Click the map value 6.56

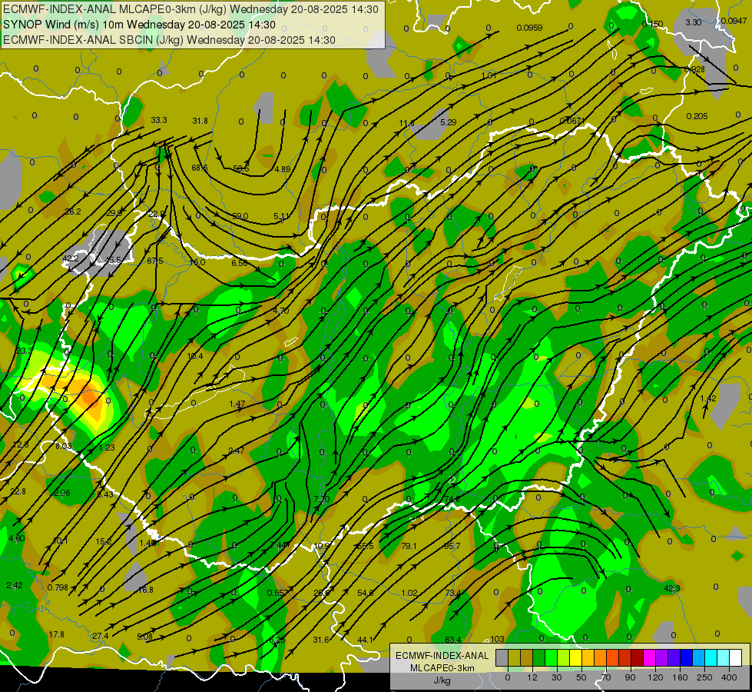pyautogui.click(x=240, y=263)
